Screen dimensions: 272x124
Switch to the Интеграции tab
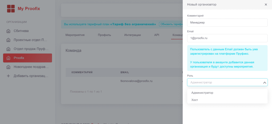coord(133,35)
